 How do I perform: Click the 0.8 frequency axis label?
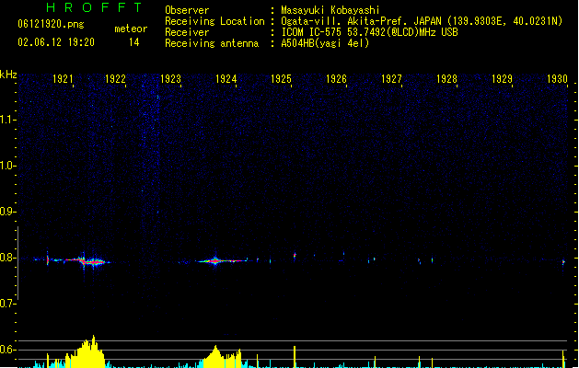(x=7, y=258)
